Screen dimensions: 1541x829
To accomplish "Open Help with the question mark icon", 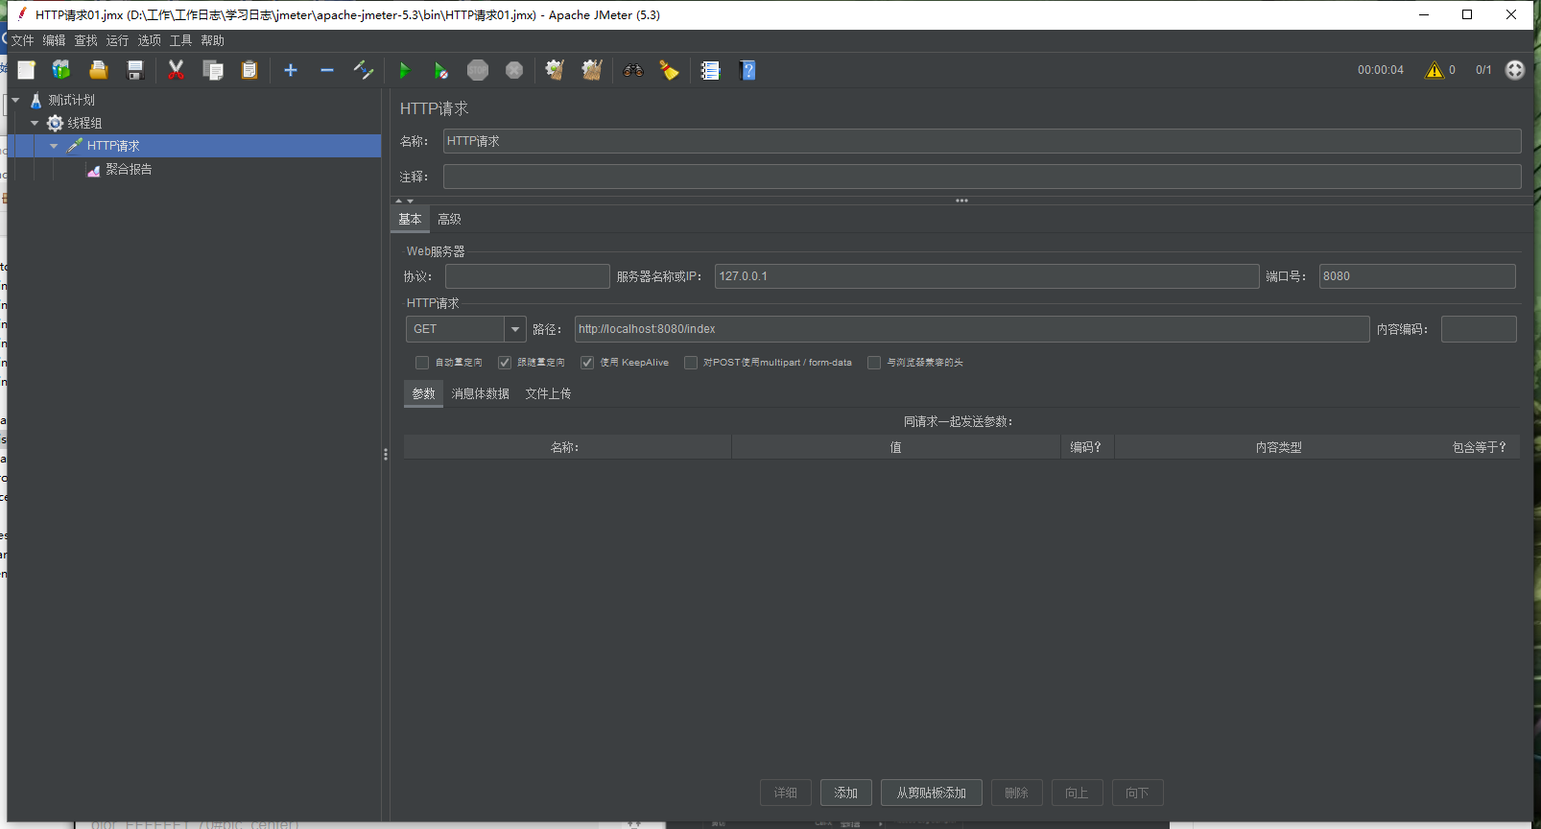I will coord(748,70).
